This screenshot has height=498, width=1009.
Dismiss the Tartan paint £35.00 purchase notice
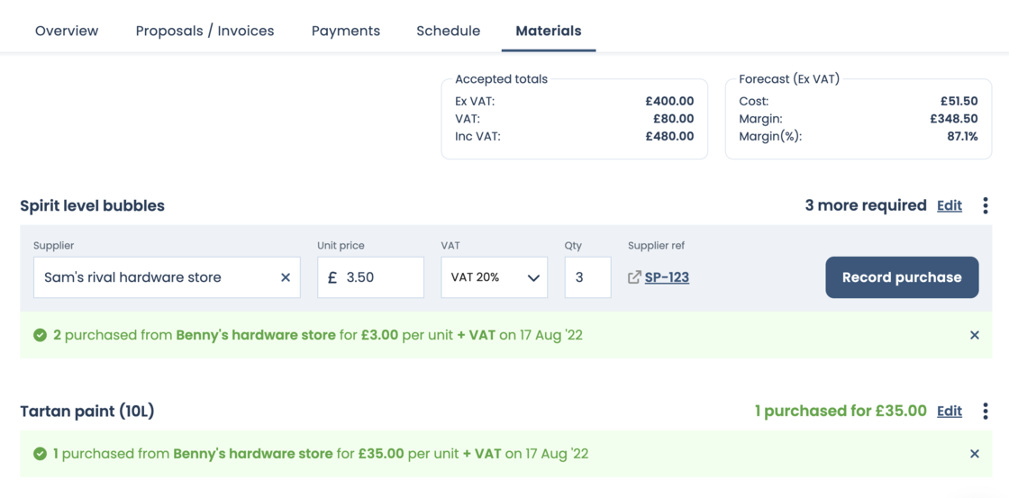(x=974, y=454)
